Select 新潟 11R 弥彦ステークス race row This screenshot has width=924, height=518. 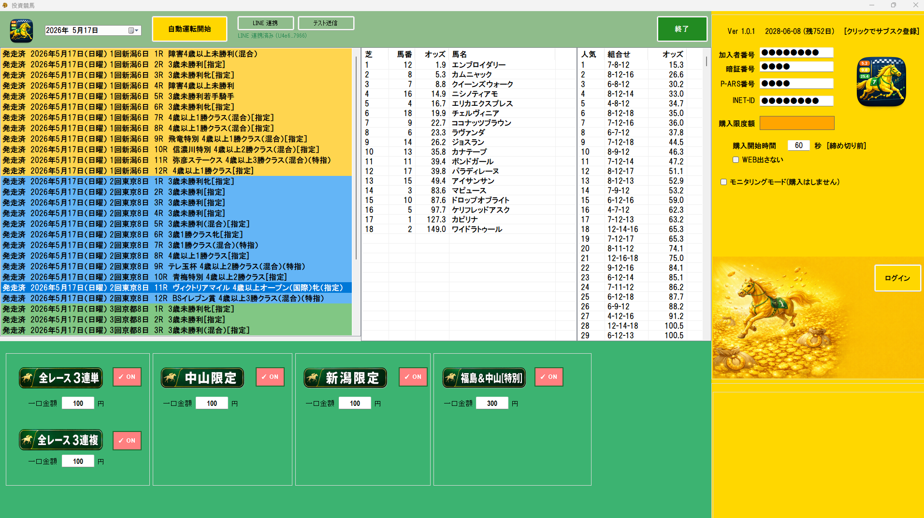176,160
